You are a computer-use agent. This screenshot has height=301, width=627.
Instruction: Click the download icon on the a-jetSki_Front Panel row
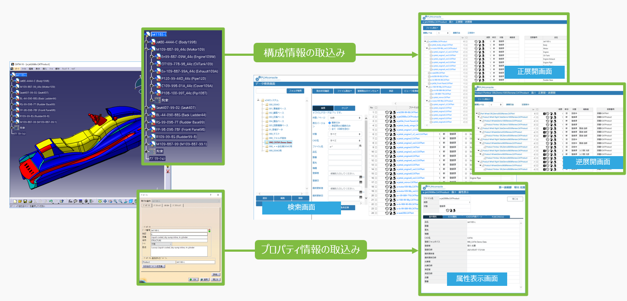click(394, 121)
